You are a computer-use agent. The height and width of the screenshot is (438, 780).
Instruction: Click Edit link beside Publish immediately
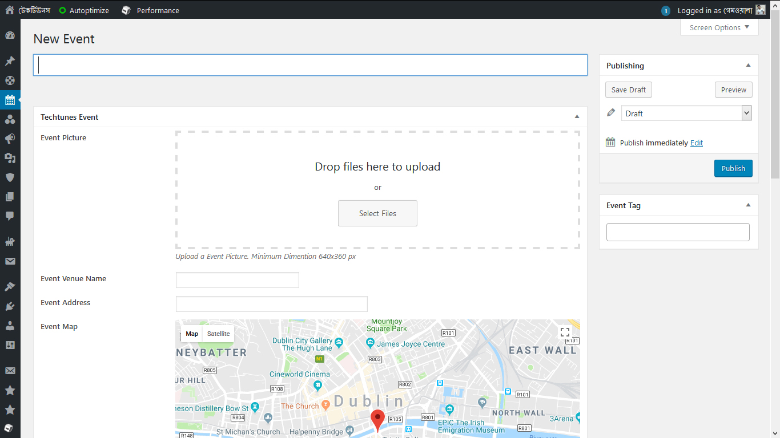point(697,143)
